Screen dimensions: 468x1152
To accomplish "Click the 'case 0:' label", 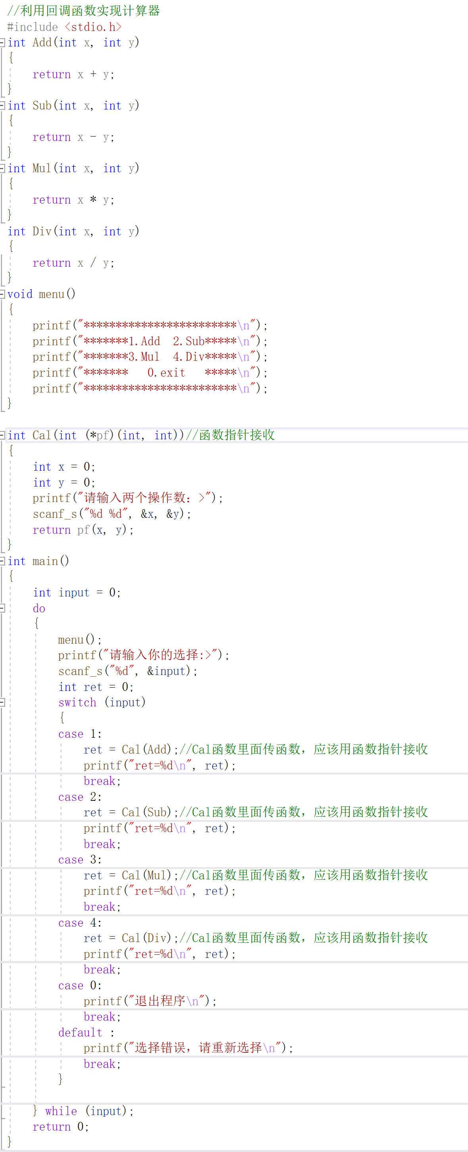I will point(80,985).
